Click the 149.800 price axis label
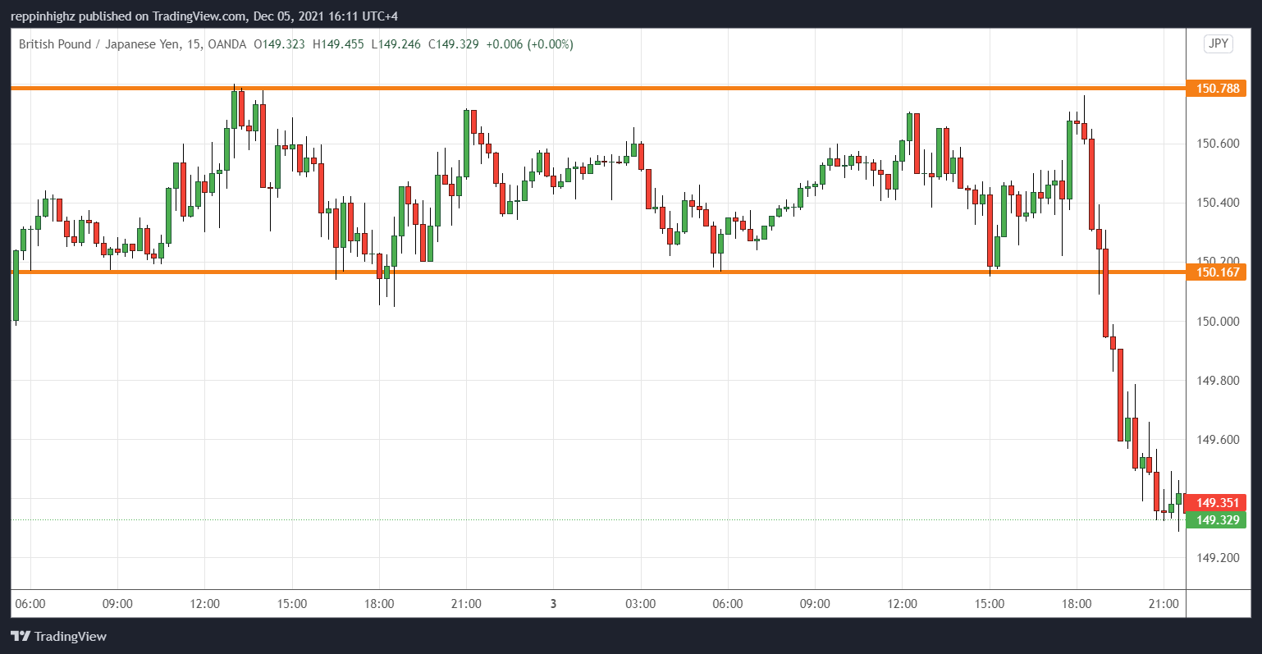Viewport: 1262px width, 654px height. click(x=1218, y=380)
